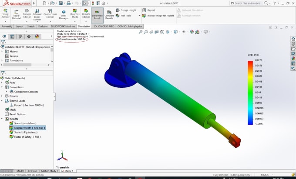Open the Sketch tab
The width and height of the screenshot is (296, 179).
point(31,27)
